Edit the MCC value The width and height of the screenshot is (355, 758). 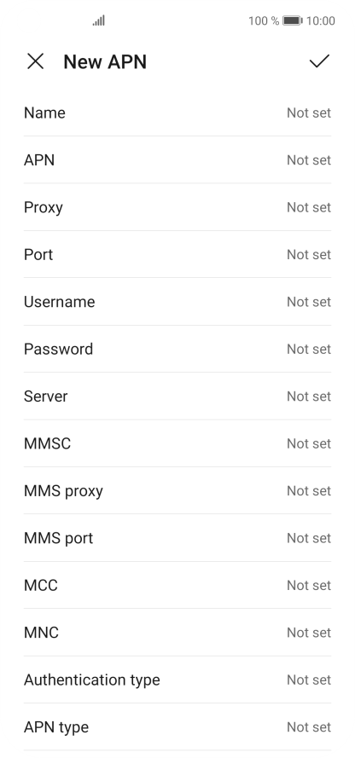177,586
